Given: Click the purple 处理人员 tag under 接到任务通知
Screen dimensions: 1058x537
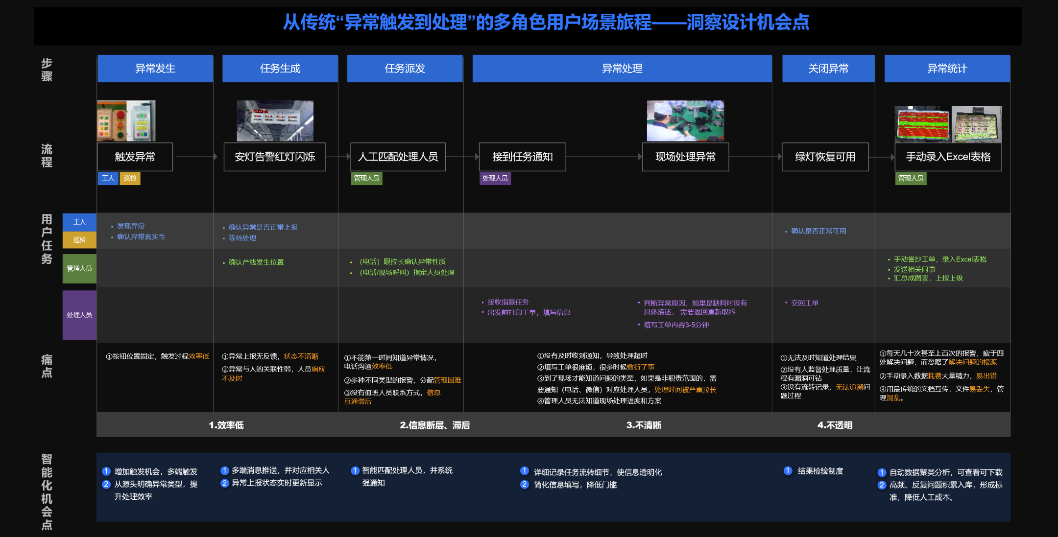Looking at the screenshot, I should coord(495,178).
